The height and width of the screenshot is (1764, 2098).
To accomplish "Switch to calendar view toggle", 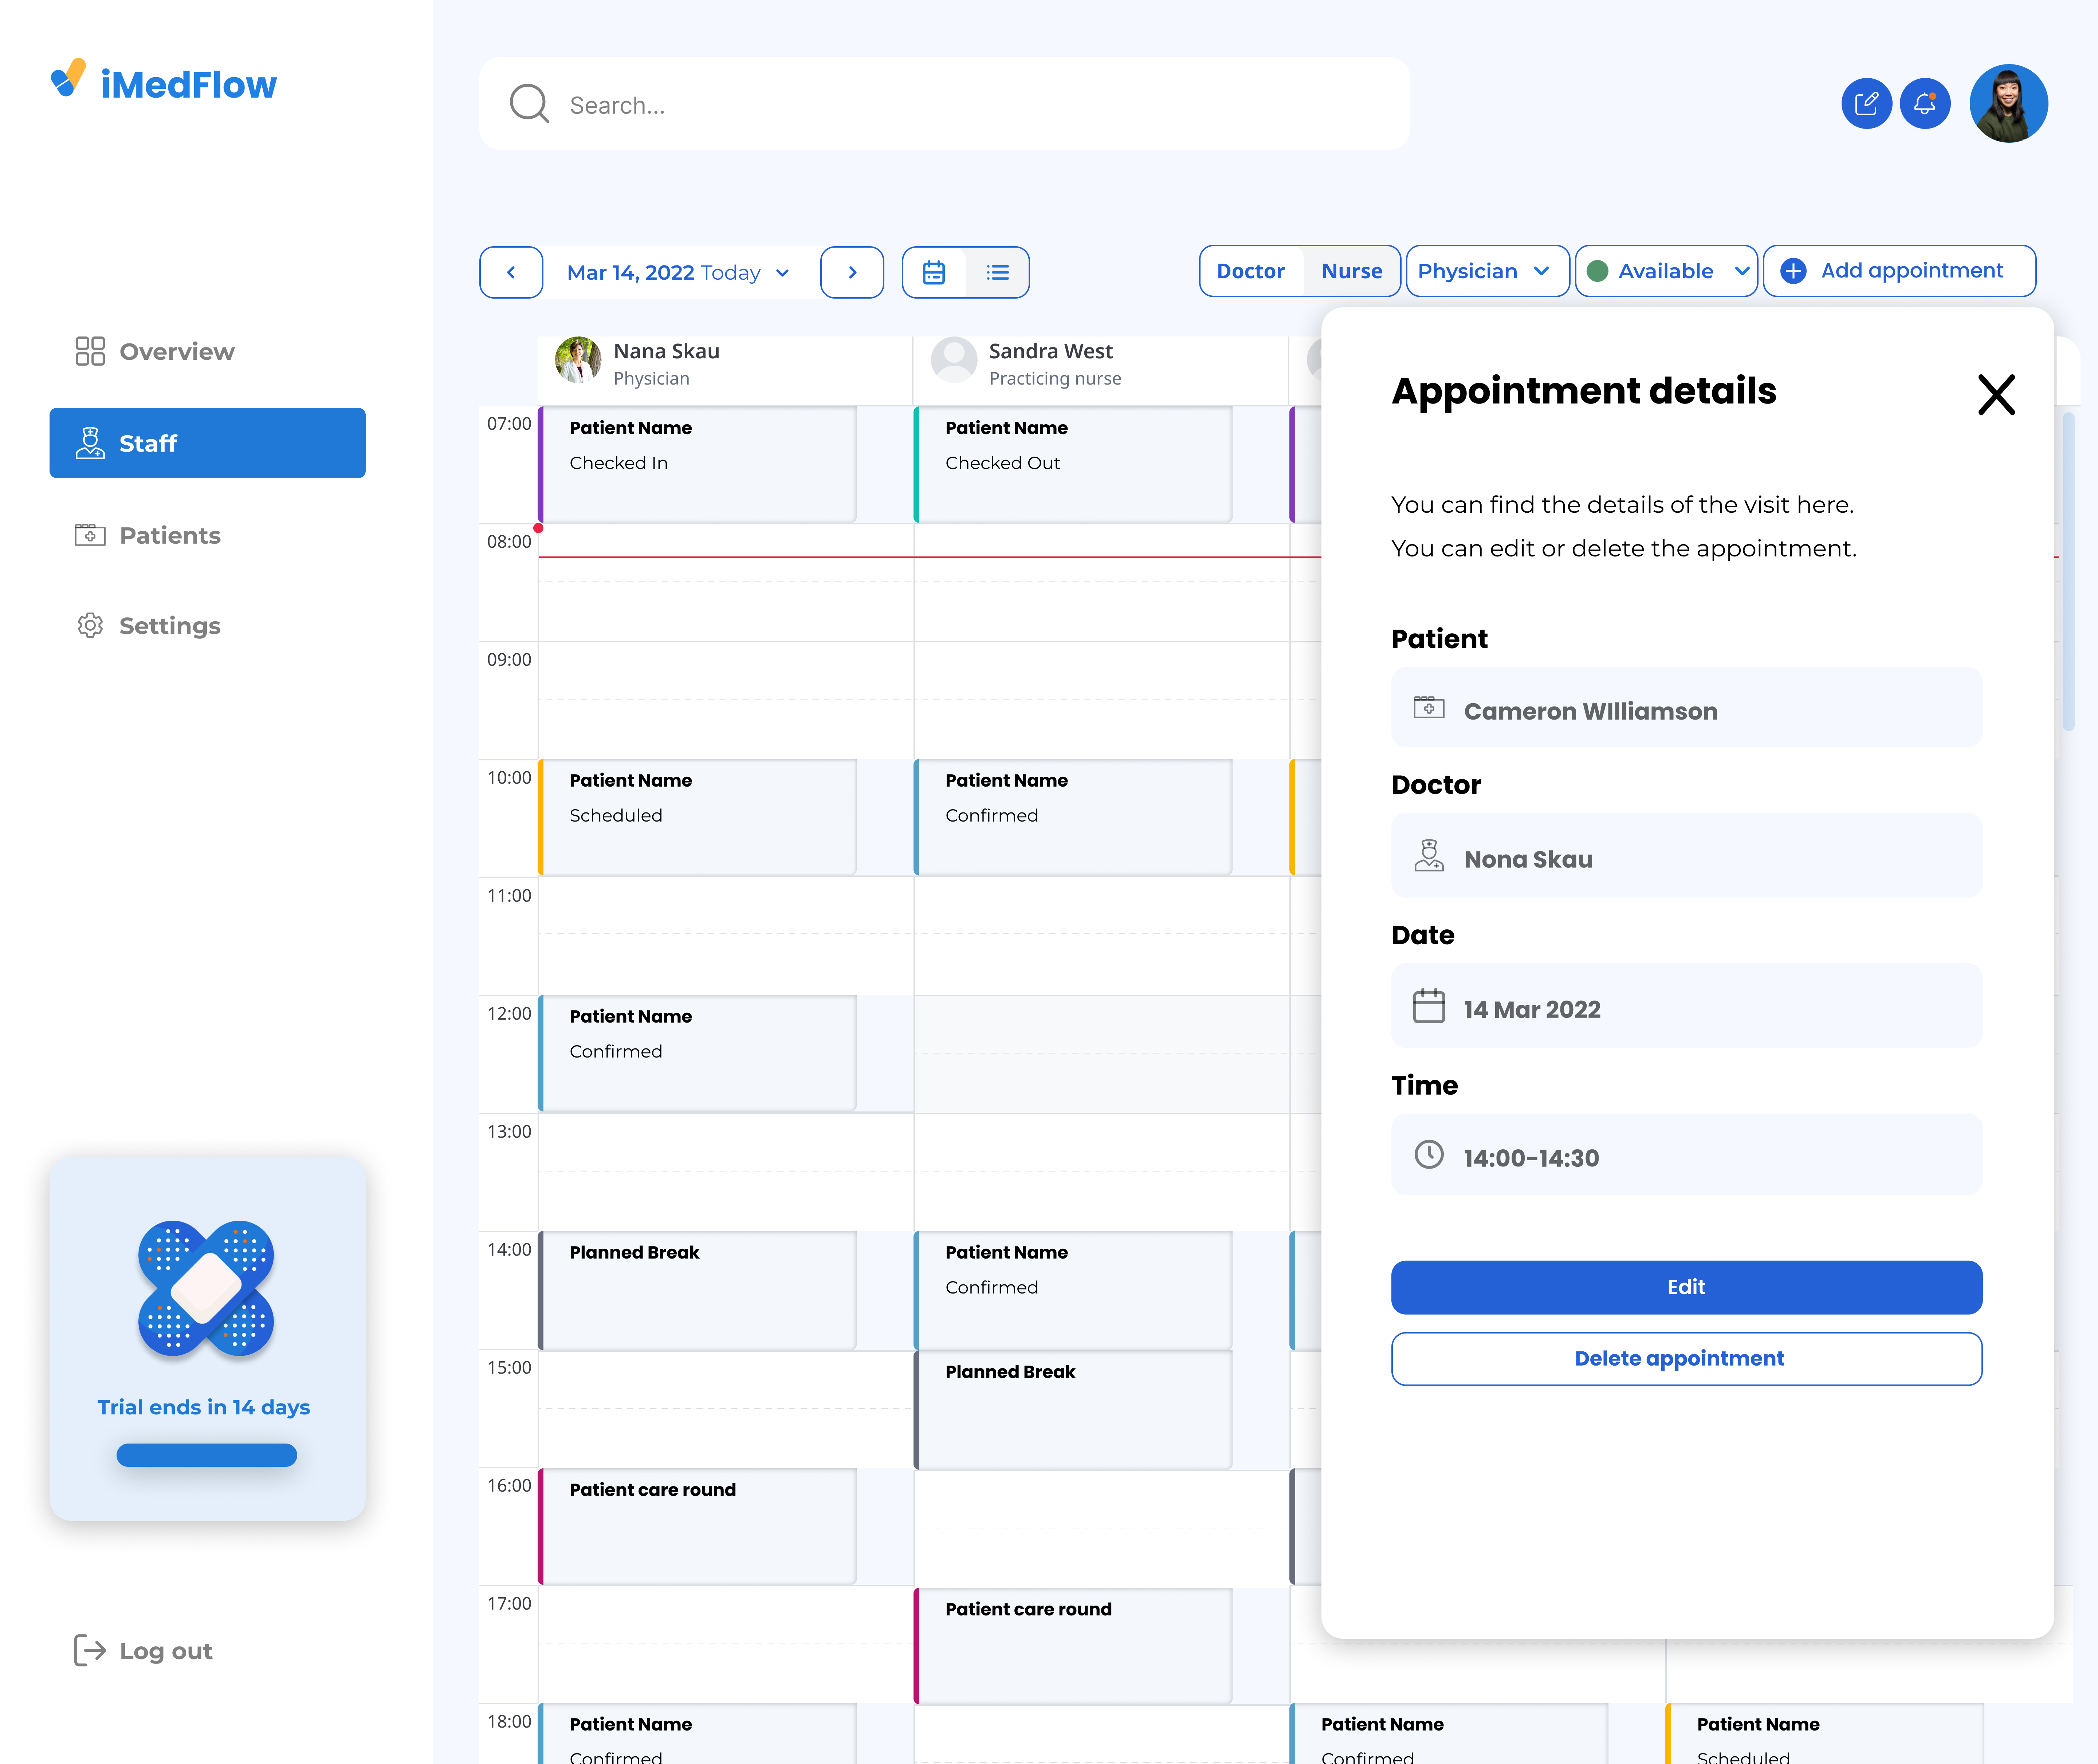I will [x=934, y=272].
